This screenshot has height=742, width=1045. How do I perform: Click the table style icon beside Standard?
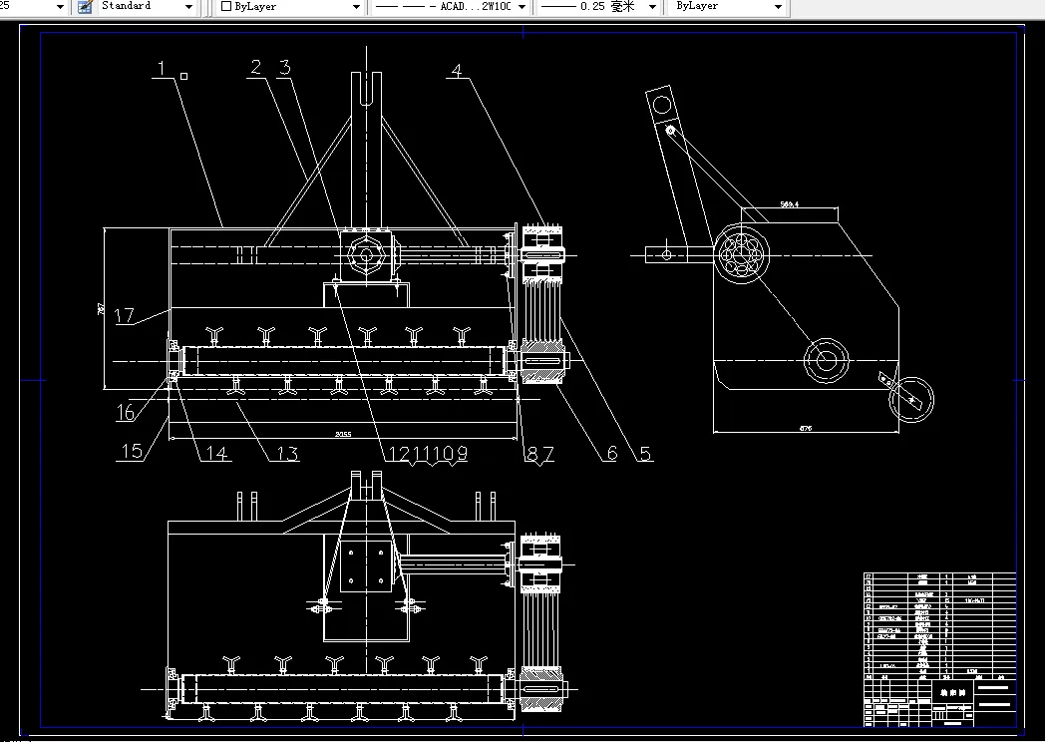pyautogui.click(x=85, y=7)
